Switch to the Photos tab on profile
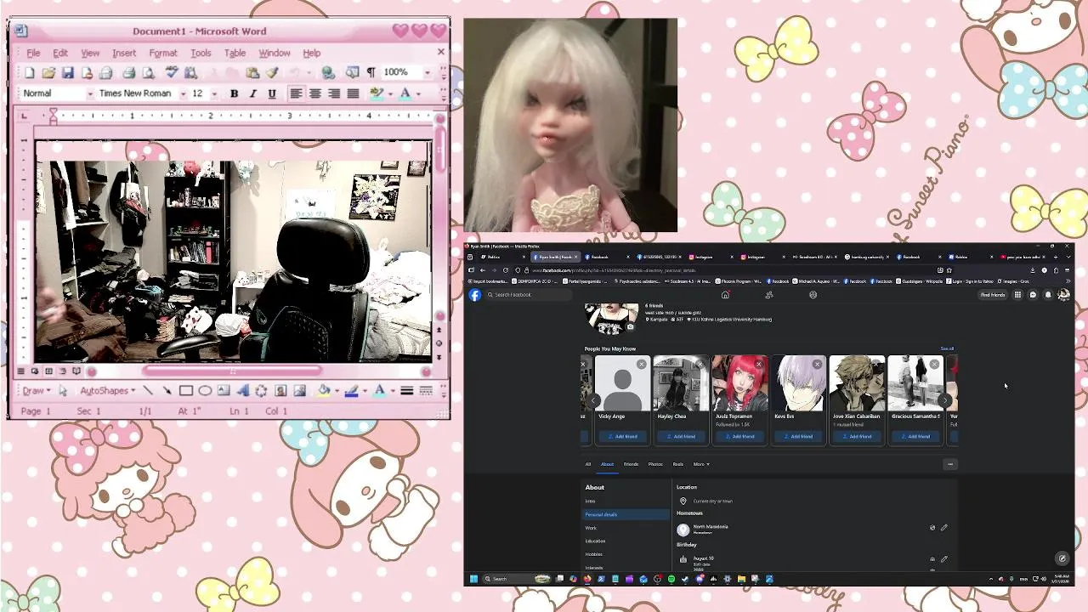Screen dimensions: 1088x612 click(655, 464)
